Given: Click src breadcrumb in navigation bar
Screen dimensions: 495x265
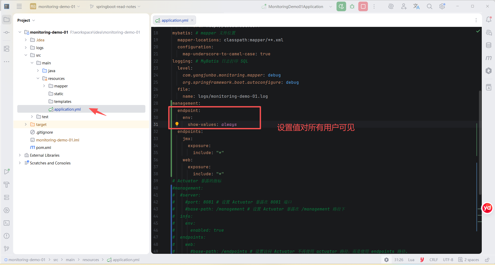Looking at the screenshot, I should [56, 260].
